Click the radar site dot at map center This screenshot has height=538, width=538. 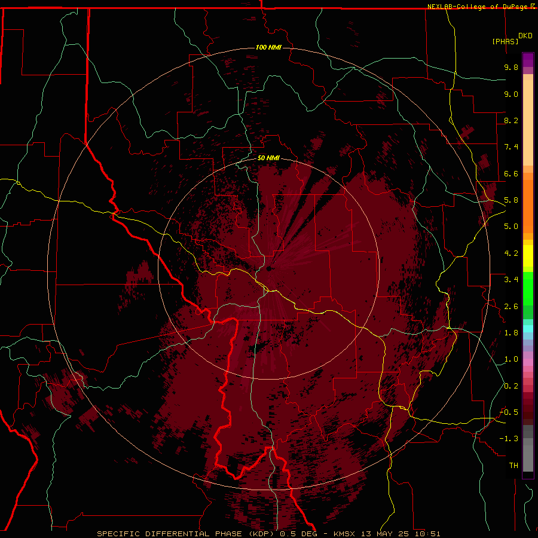[269, 268]
